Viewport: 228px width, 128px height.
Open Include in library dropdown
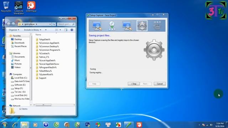32,30
